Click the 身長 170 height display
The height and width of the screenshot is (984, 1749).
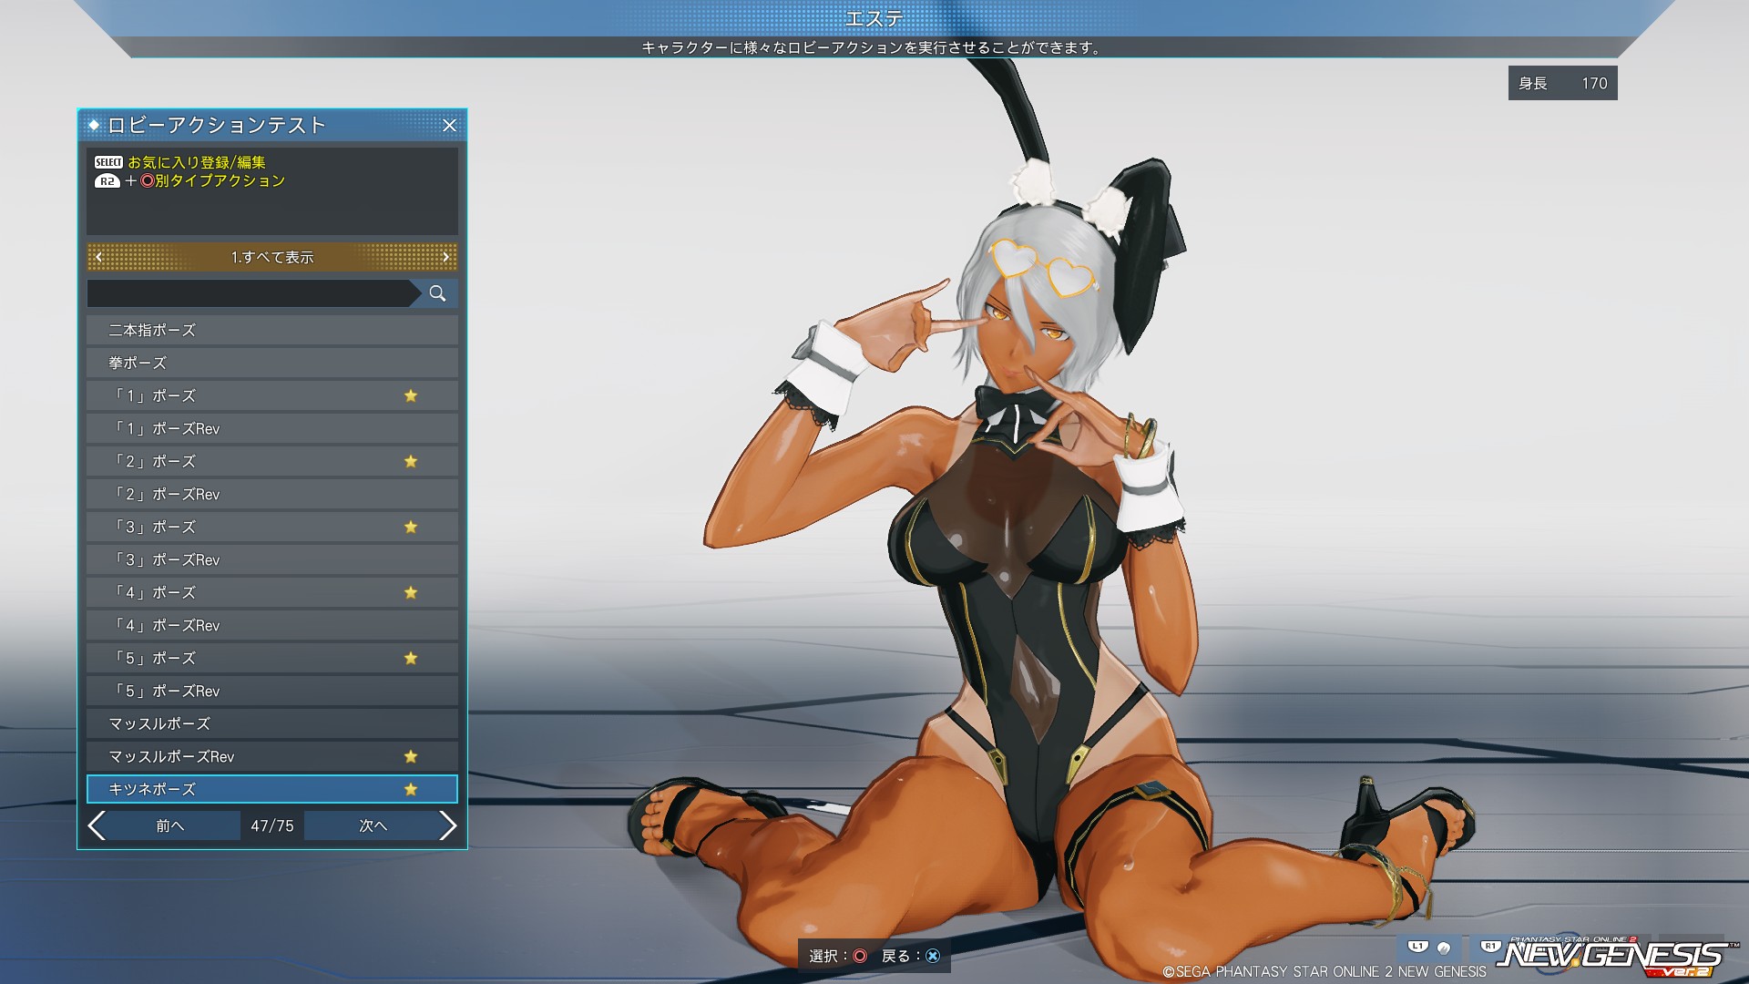(x=1562, y=83)
